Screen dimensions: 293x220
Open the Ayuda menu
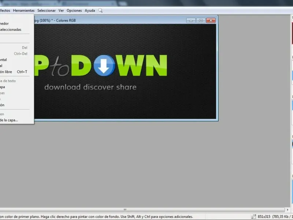(90, 11)
